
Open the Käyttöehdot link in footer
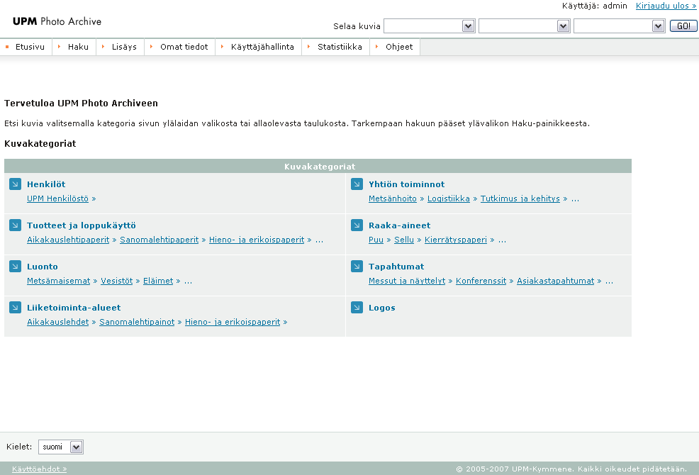pyautogui.click(x=39, y=469)
